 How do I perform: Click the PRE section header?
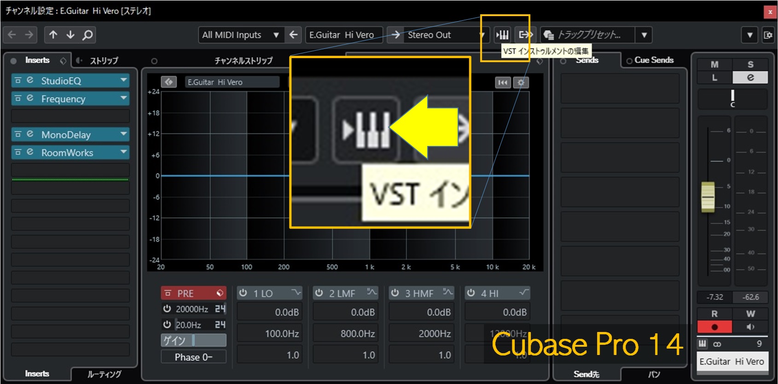click(193, 293)
